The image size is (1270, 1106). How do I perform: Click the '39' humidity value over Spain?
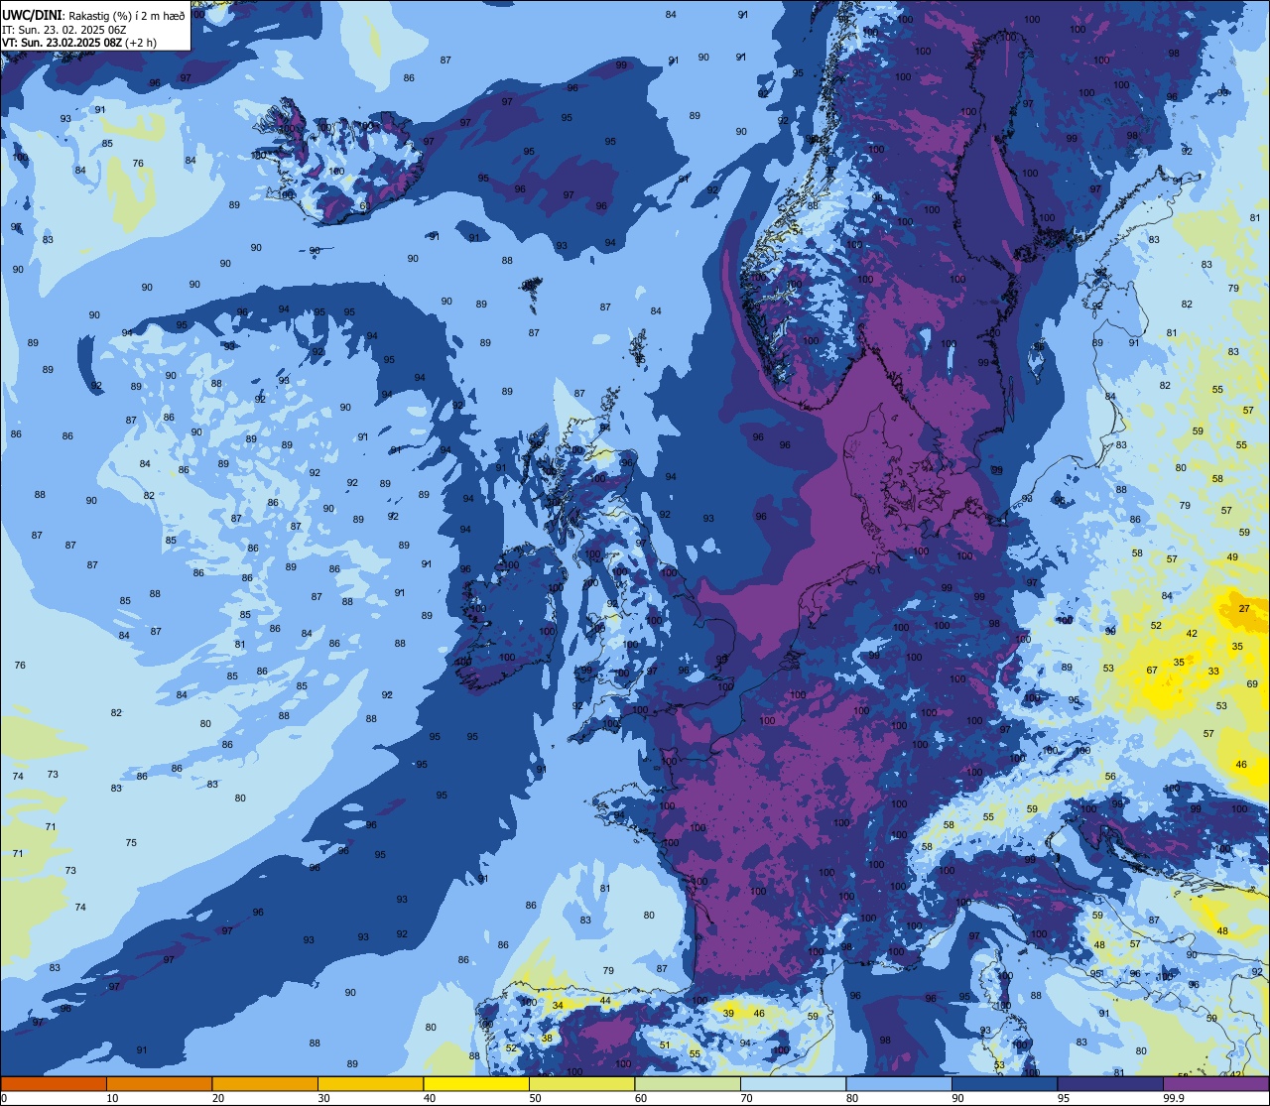pyautogui.click(x=729, y=1013)
